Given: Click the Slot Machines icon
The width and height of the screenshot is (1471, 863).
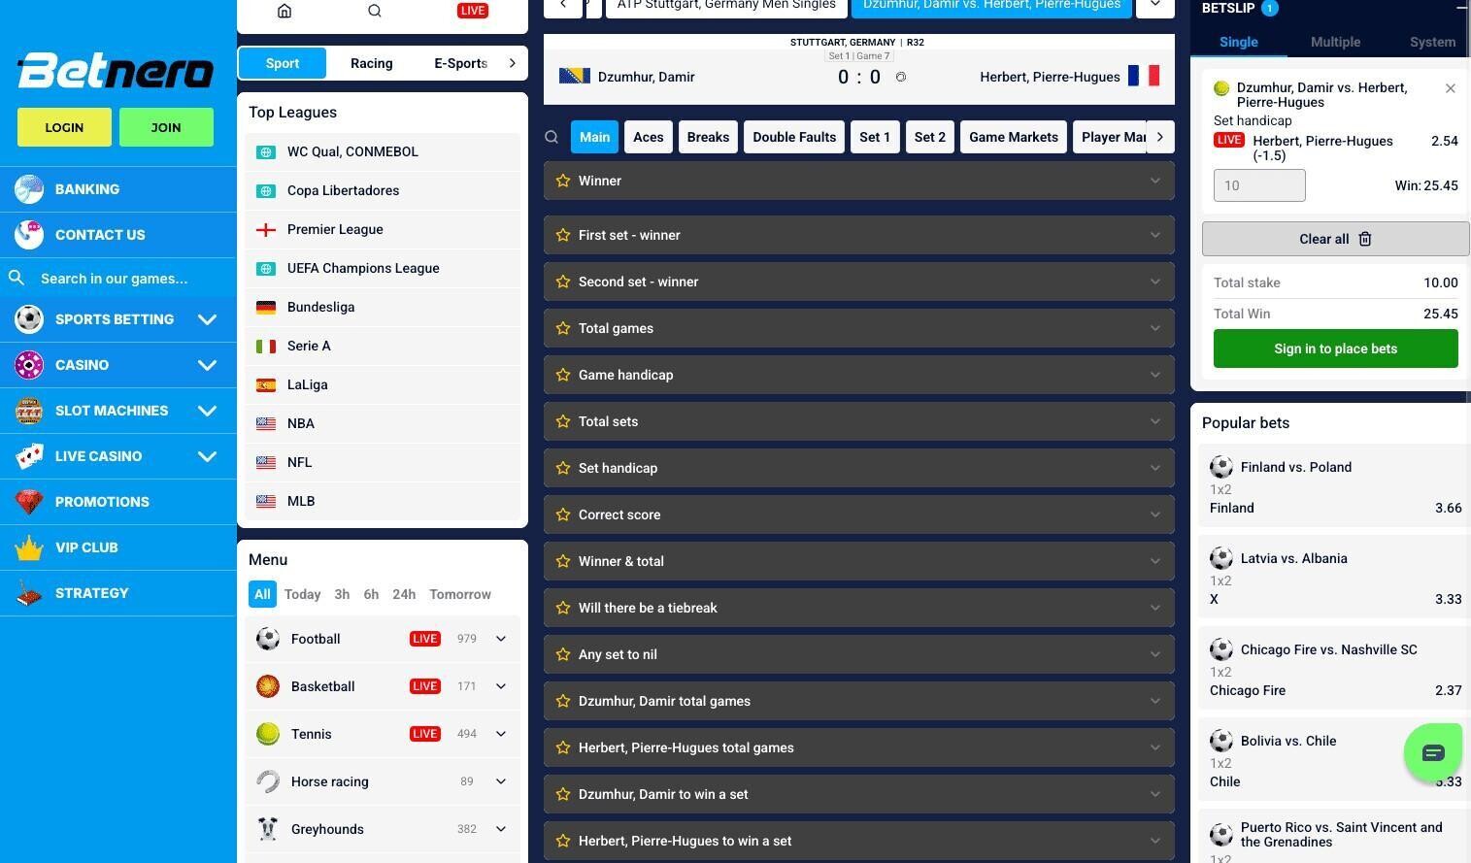Looking at the screenshot, I should click(29, 411).
